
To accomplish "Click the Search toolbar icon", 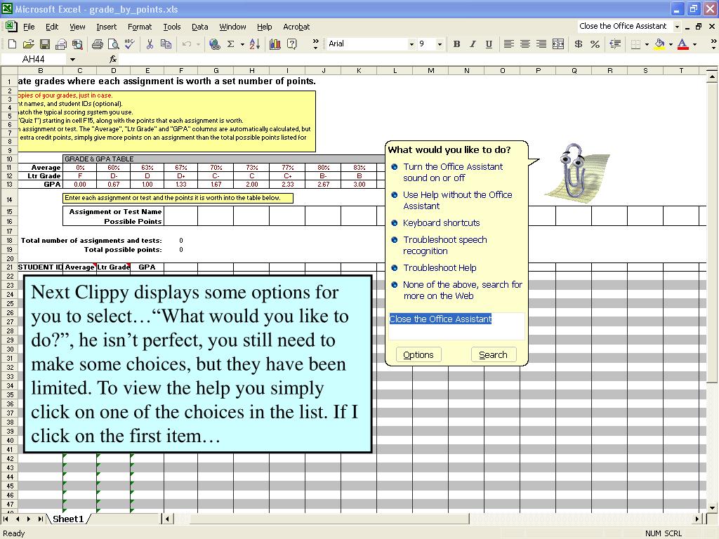I will pyautogui.click(x=77, y=44).
